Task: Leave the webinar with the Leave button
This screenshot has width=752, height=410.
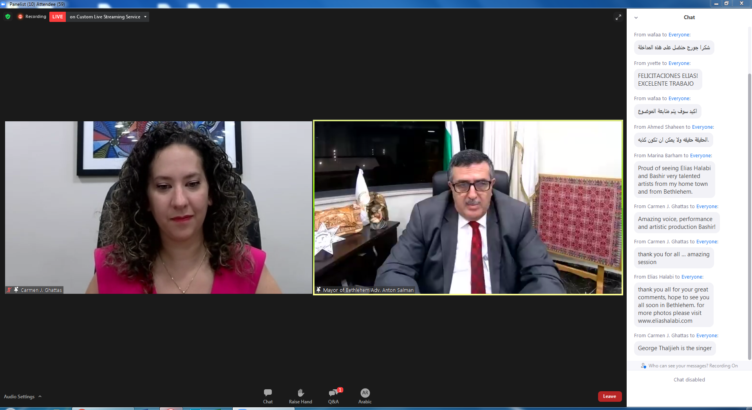Action: [x=609, y=396]
